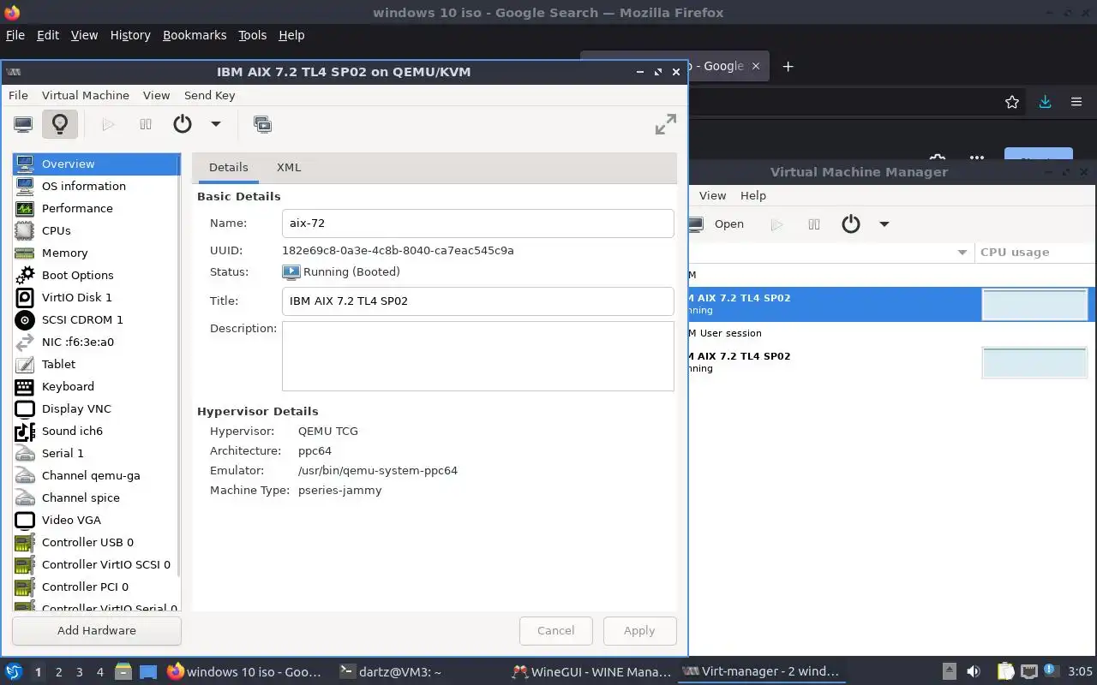Open Display VNC settings
The height and width of the screenshot is (685, 1097).
coord(97,408)
